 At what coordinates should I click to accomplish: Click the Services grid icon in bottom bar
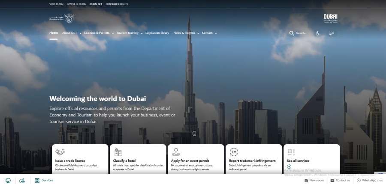37,180
